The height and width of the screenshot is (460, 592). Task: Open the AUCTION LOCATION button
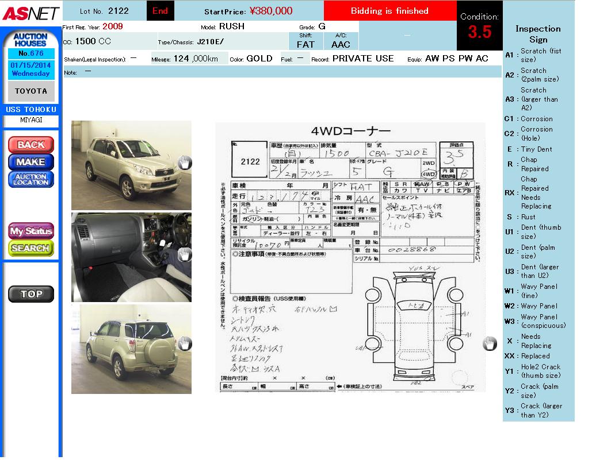coord(31,179)
